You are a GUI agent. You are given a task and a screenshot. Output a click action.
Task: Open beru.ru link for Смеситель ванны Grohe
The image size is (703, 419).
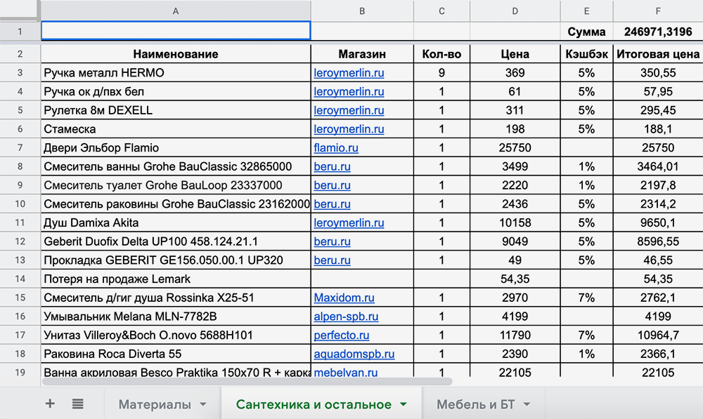(x=333, y=166)
